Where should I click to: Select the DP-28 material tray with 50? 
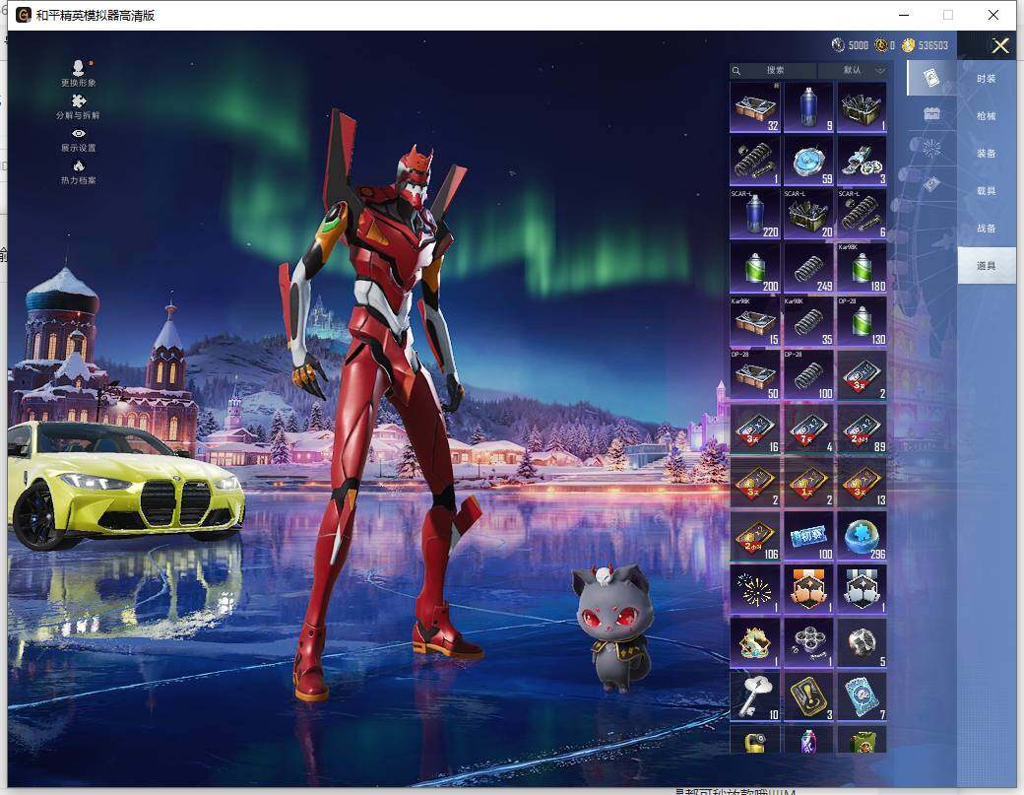pyautogui.click(x=755, y=375)
